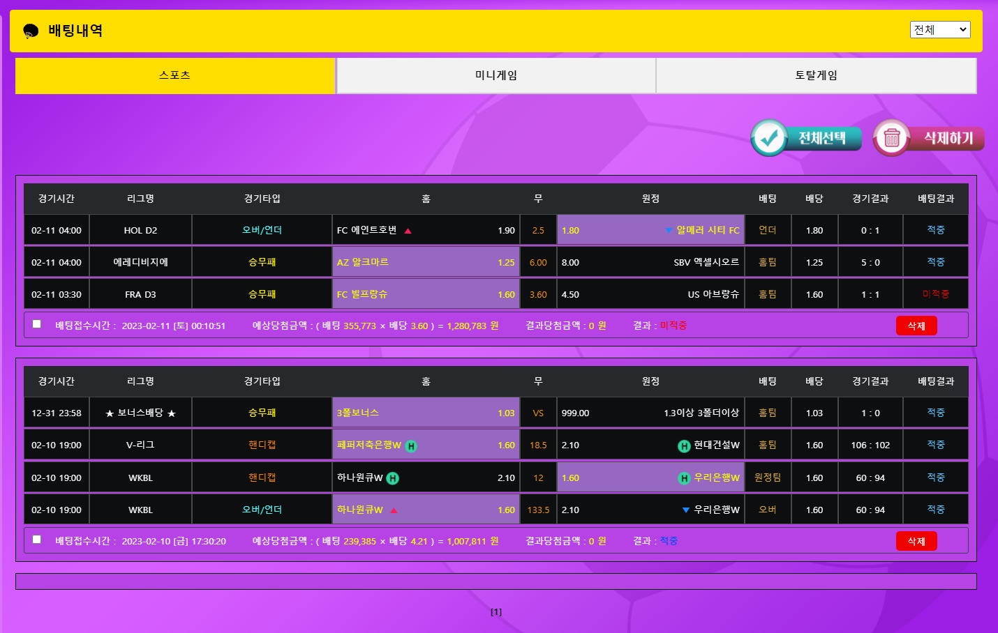Open the 토탈게임 tab
Image resolution: width=998 pixels, height=633 pixels.
pyautogui.click(x=816, y=75)
